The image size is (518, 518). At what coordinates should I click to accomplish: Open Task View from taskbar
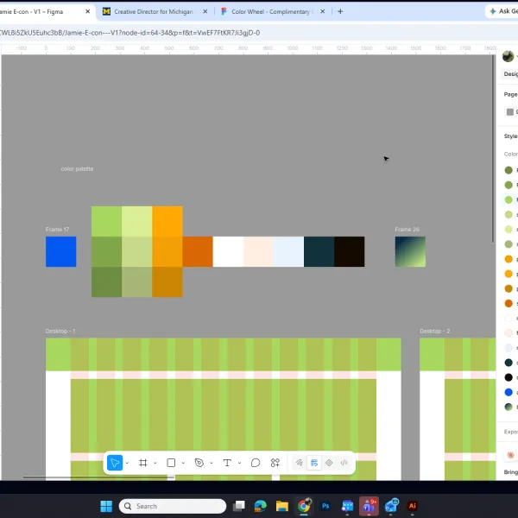click(x=239, y=506)
